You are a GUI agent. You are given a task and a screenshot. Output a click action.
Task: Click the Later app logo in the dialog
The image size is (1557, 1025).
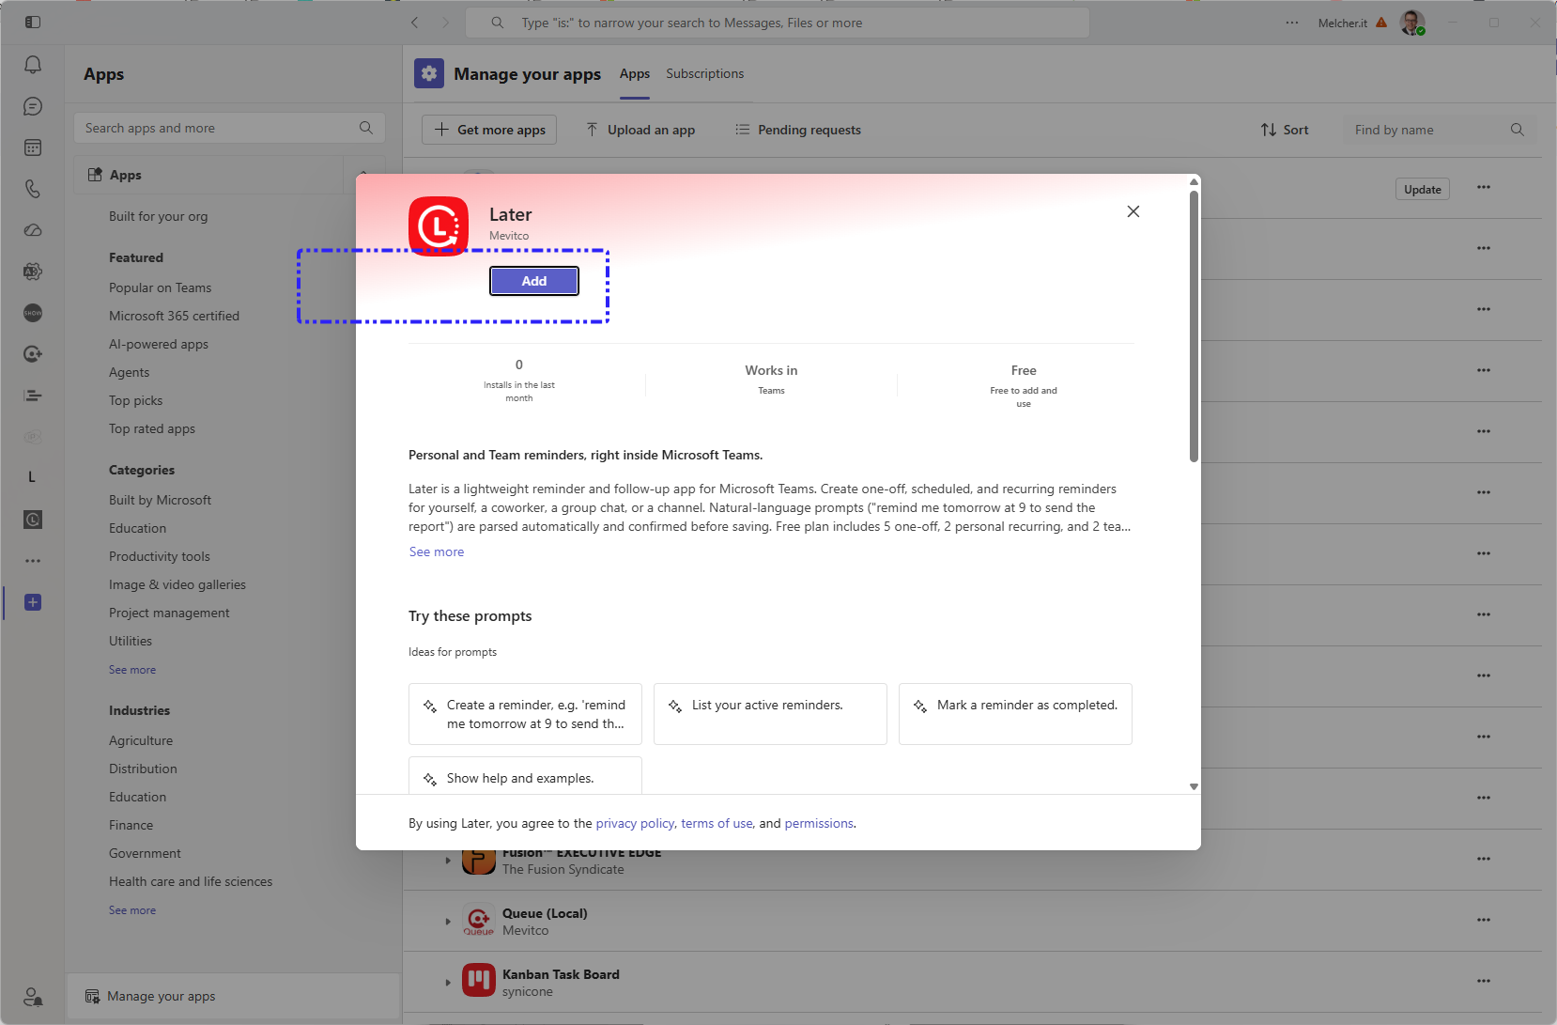(x=439, y=226)
